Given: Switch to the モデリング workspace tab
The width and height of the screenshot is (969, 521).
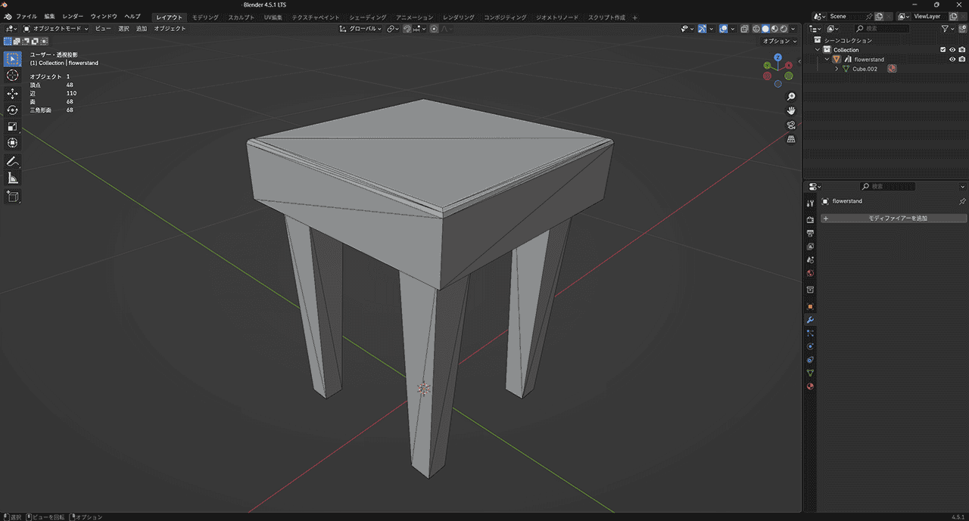Looking at the screenshot, I should coord(204,17).
